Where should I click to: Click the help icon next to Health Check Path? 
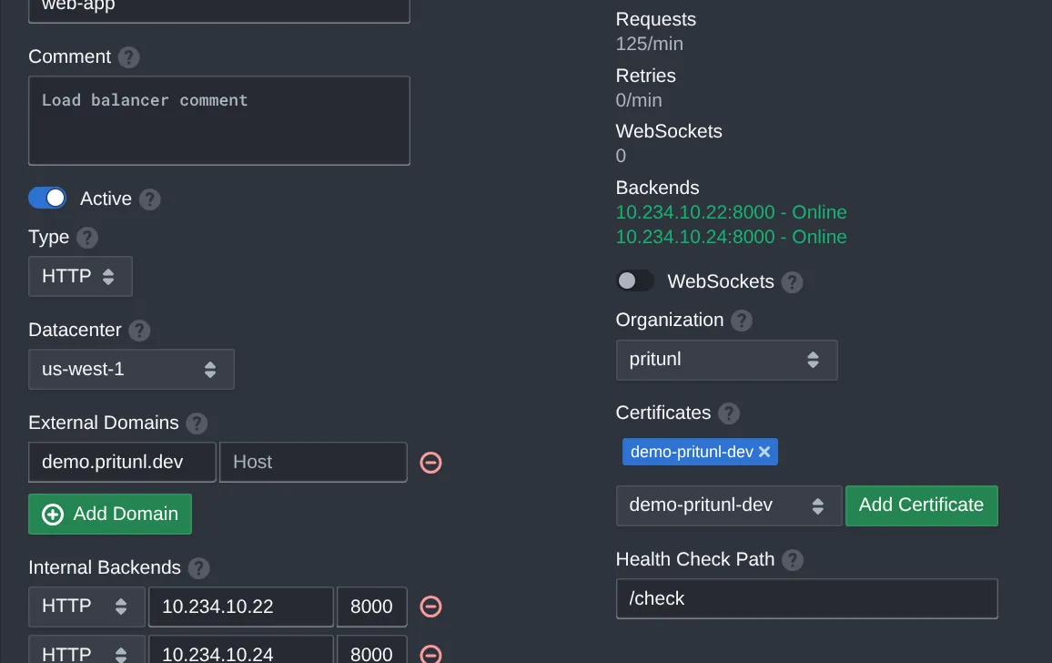point(790,559)
